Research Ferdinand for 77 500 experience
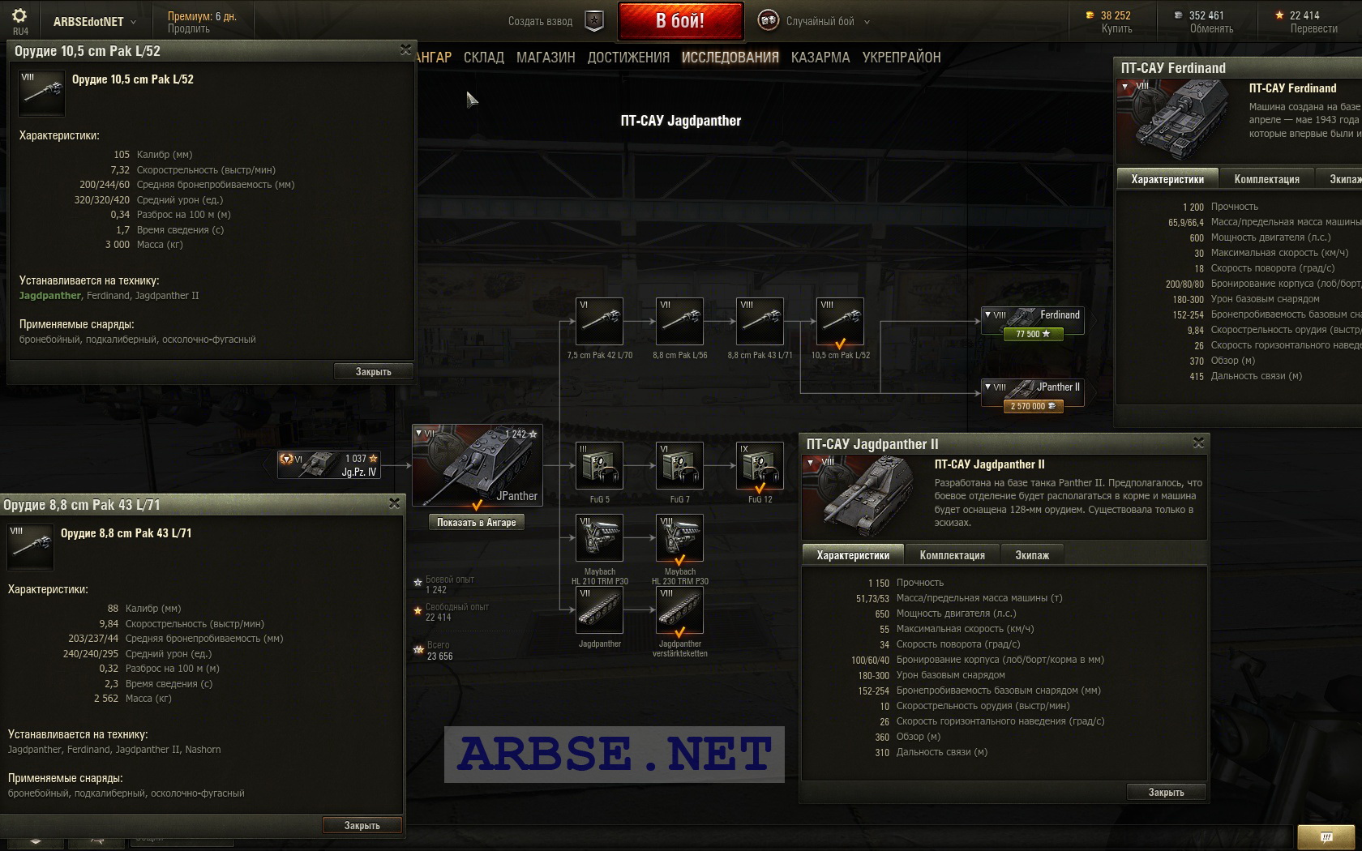The image size is (1362, 851). 1033,334
